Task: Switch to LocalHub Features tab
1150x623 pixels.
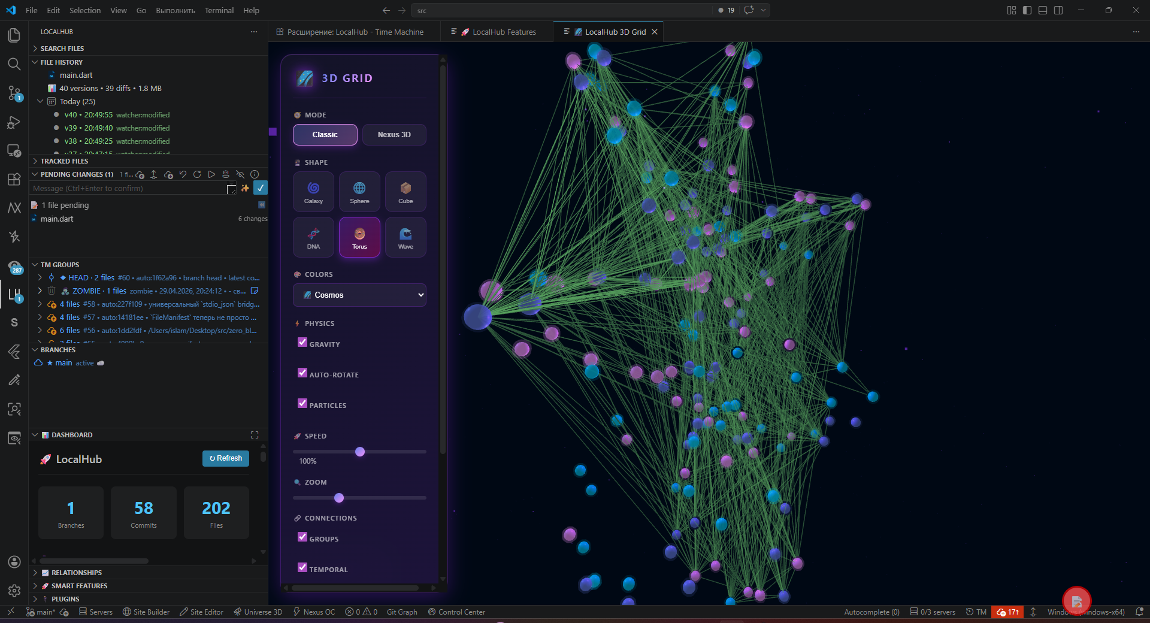Action: tap(497, 32)
